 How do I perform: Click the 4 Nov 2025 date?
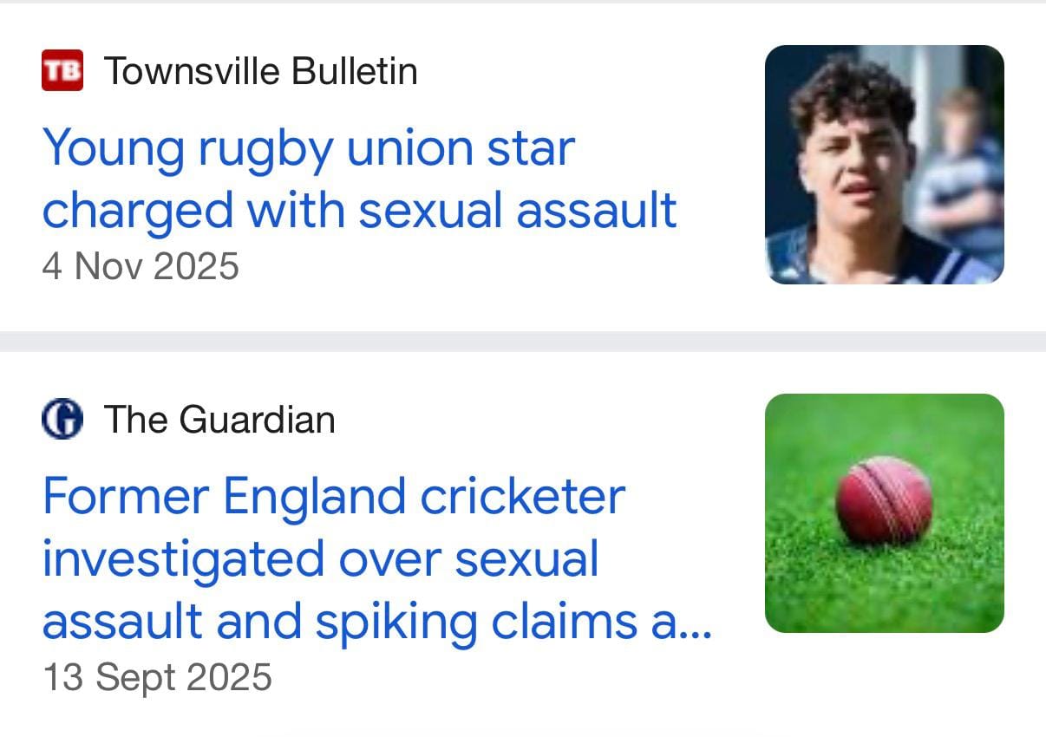click(141, 265)
